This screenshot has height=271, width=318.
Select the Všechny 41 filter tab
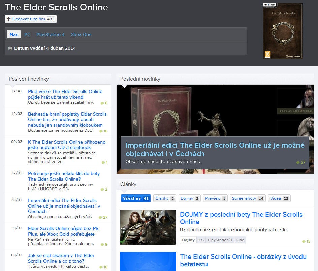[136, 198]
